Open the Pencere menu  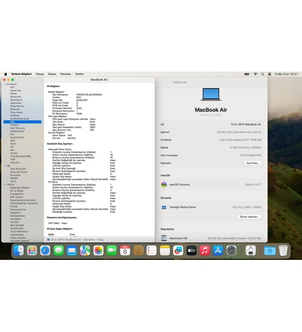pyautogui.click(x=65, y=74)
